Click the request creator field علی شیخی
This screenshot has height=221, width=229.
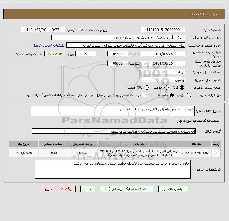126,45
